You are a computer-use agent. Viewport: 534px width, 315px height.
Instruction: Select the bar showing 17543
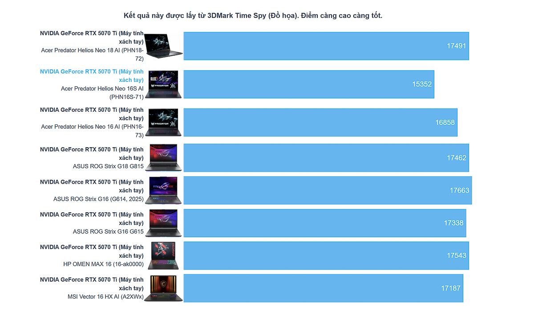(x=326, y=255)
